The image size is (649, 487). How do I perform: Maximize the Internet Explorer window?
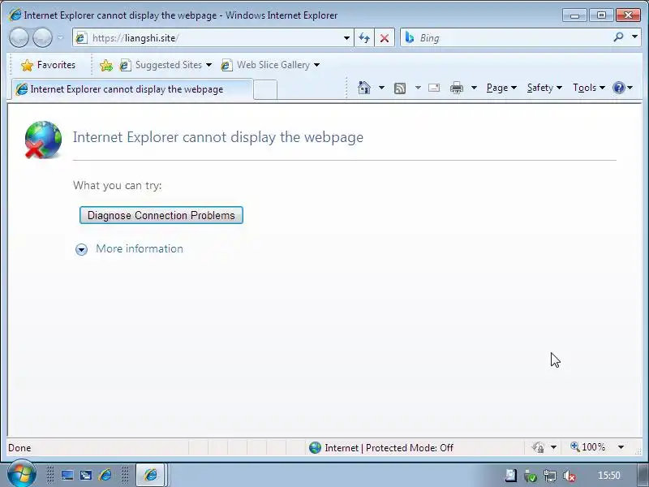[x=601, y=15]
